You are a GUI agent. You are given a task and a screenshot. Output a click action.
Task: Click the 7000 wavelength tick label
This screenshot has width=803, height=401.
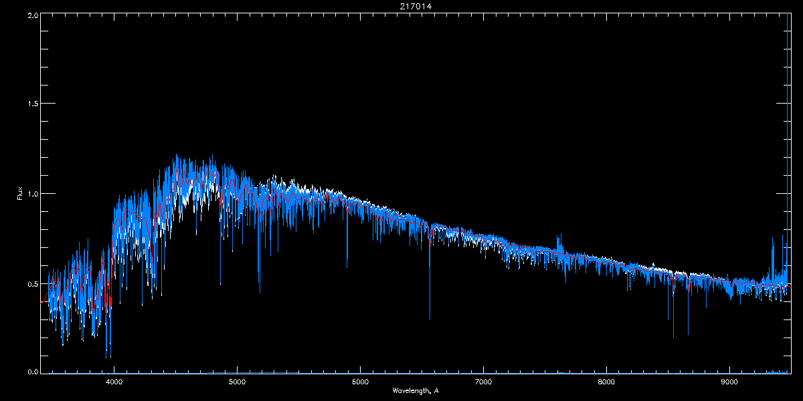(483, 382)
